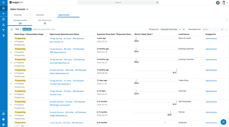Click amount bar in DD Furniture row
This screenshot has width=229, height=127.
(156, 40)
